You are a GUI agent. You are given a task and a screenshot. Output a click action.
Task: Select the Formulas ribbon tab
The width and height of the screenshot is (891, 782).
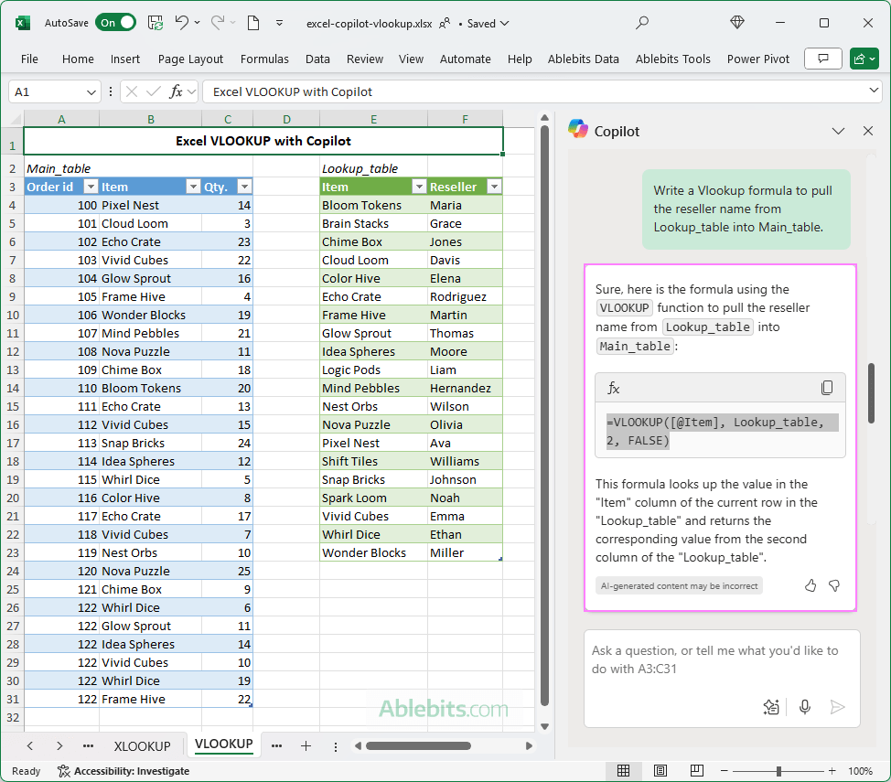coord(264,59)
